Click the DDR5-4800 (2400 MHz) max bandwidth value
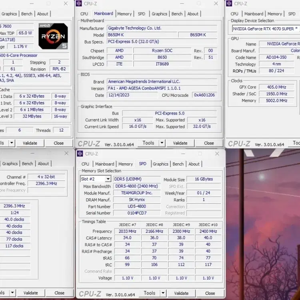This screenshot has width=300, height=300. pos(137,186)
